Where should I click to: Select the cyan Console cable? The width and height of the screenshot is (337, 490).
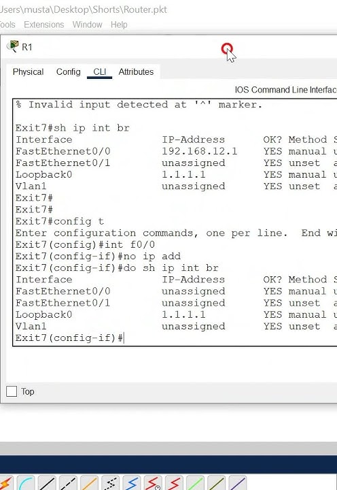26,483
